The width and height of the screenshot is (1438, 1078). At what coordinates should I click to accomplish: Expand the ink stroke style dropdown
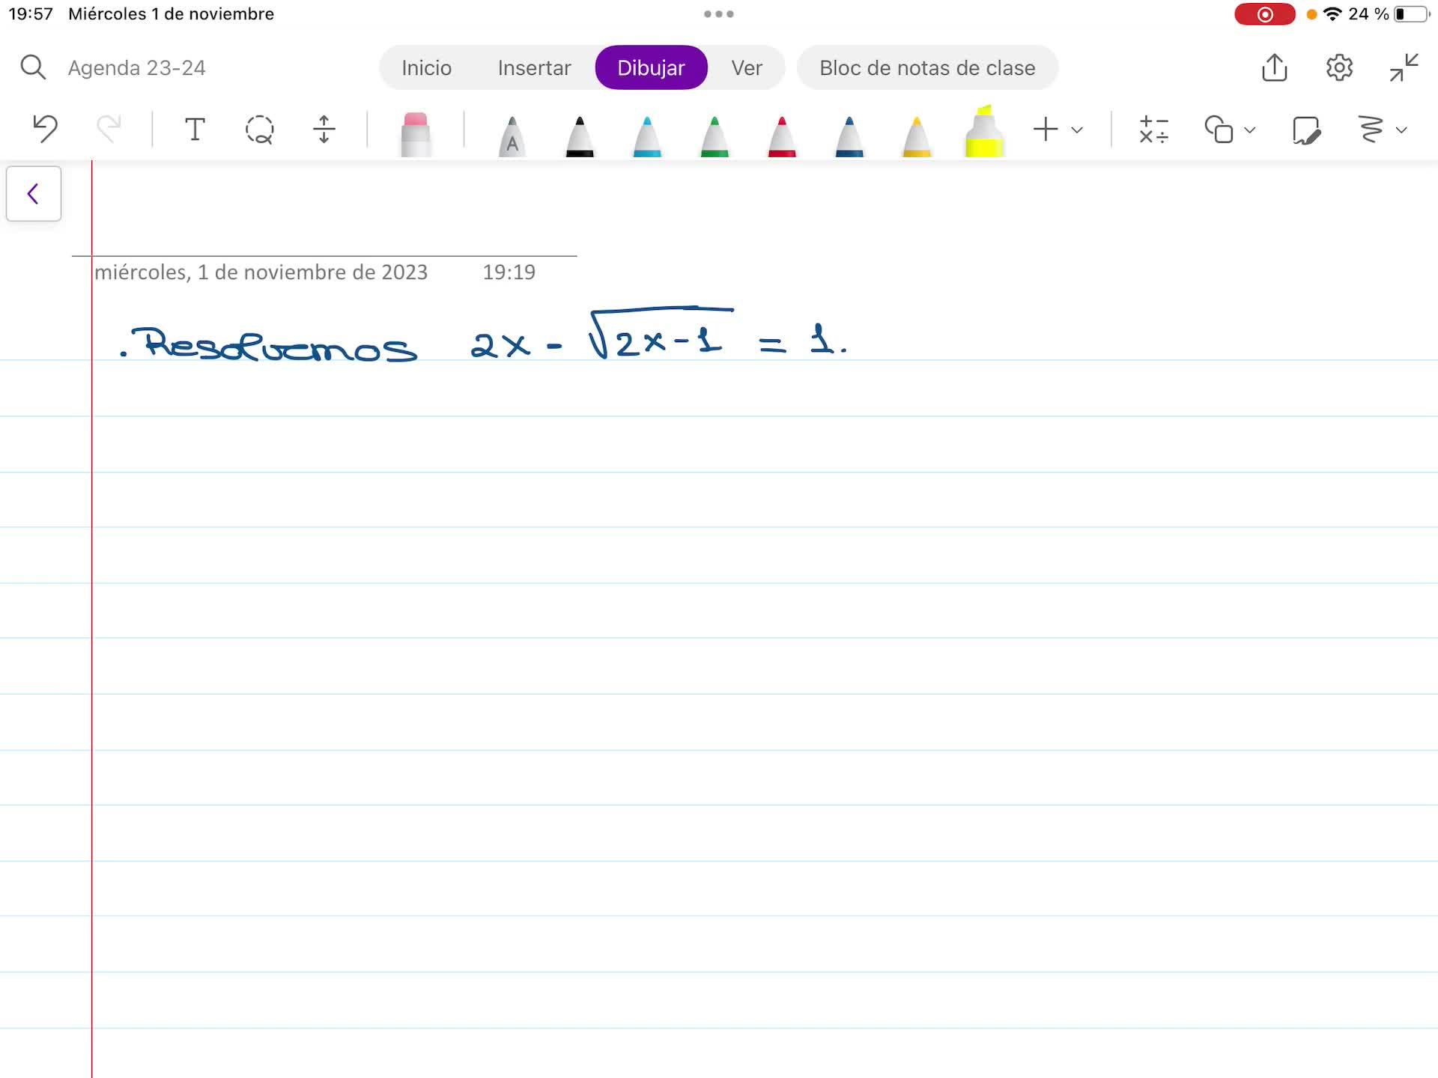click(x=1401, y=130)
